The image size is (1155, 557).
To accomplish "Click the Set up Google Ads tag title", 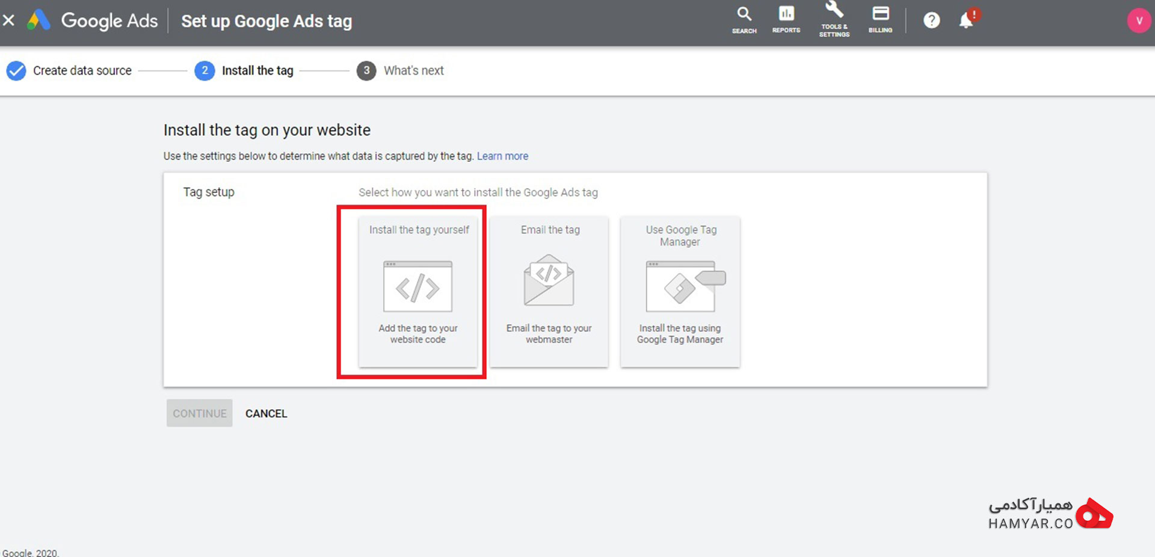I will [266, 21].
